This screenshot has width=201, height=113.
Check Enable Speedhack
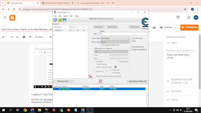[131, 50]
